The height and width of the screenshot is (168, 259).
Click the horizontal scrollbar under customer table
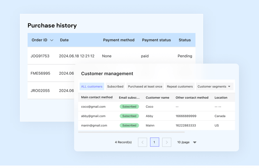[132, 132]
